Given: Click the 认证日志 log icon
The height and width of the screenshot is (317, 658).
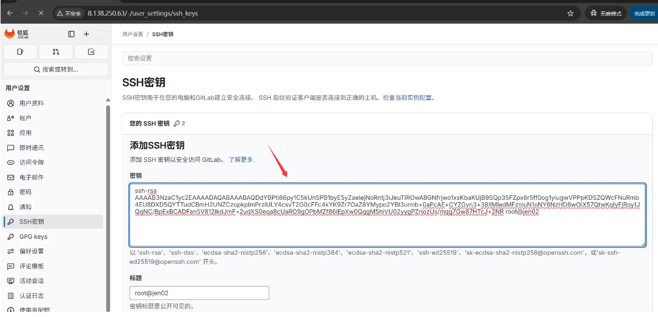Looking at the screenshot, I should [x=11, y=295].
